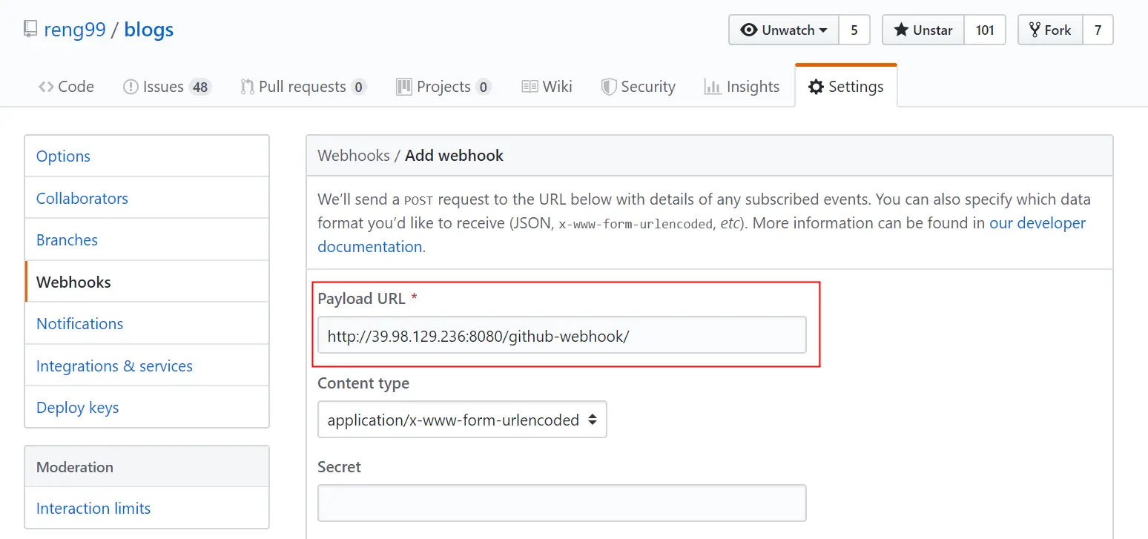This screenshot has height=539, width=1148.
Task: Click the star icon on Unstar
Action: [x=901, y=30]
